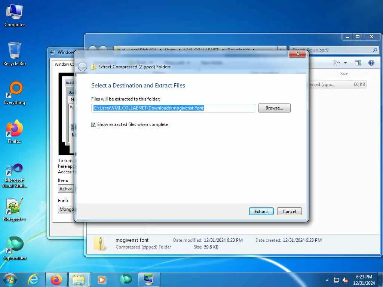The image size is (383, 287).
Task: Click the search magnifier icon in Explorer
Action: 375,50
